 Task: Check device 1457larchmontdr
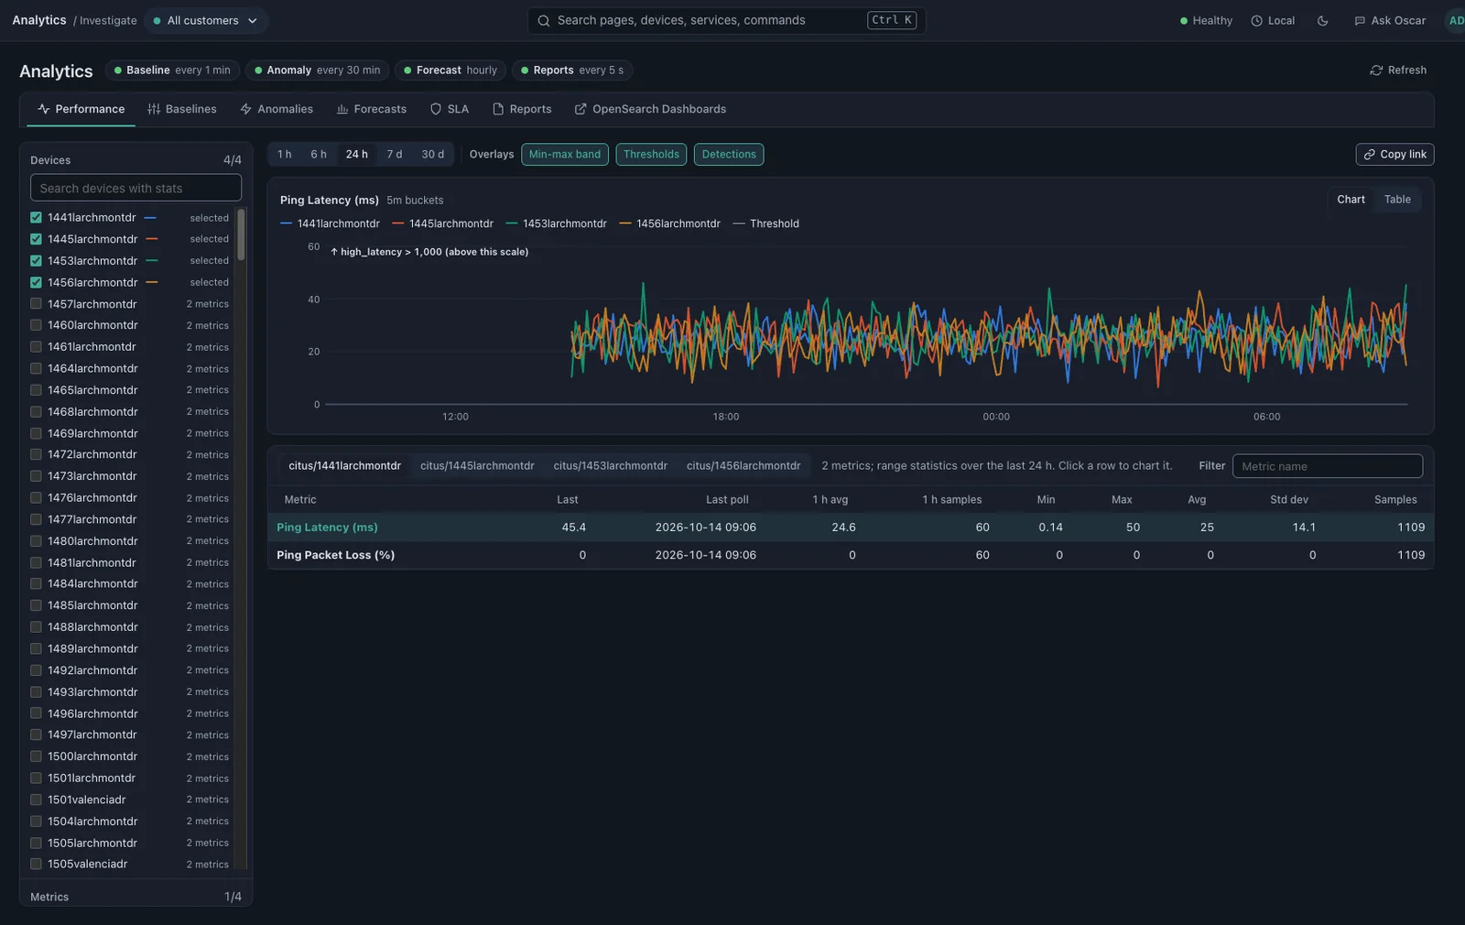(x=36, y=304)
